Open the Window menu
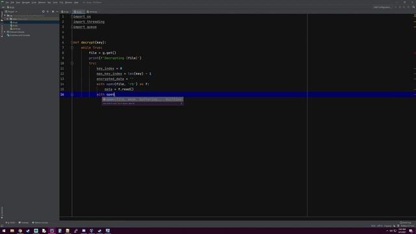Viewport: 416px width, 234px height. click(68, 3)
